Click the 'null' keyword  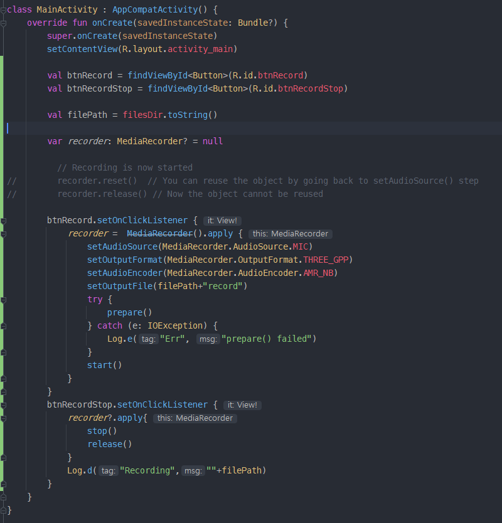[213, 142]
